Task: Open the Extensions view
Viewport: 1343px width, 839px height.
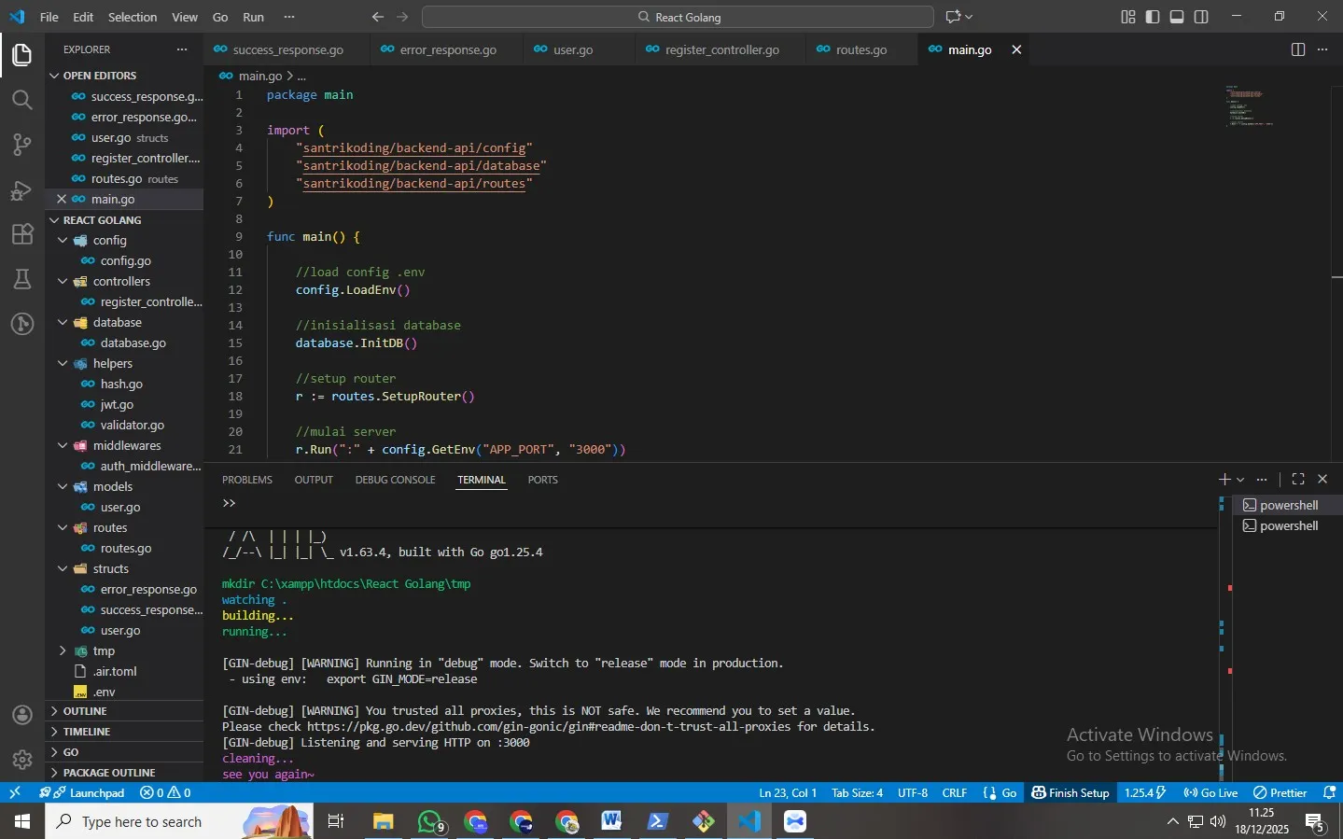Action: [x=22, y=234]
